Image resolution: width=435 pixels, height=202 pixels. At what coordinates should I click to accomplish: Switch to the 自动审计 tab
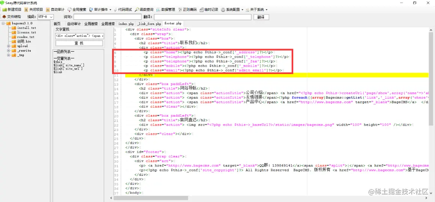74,24
